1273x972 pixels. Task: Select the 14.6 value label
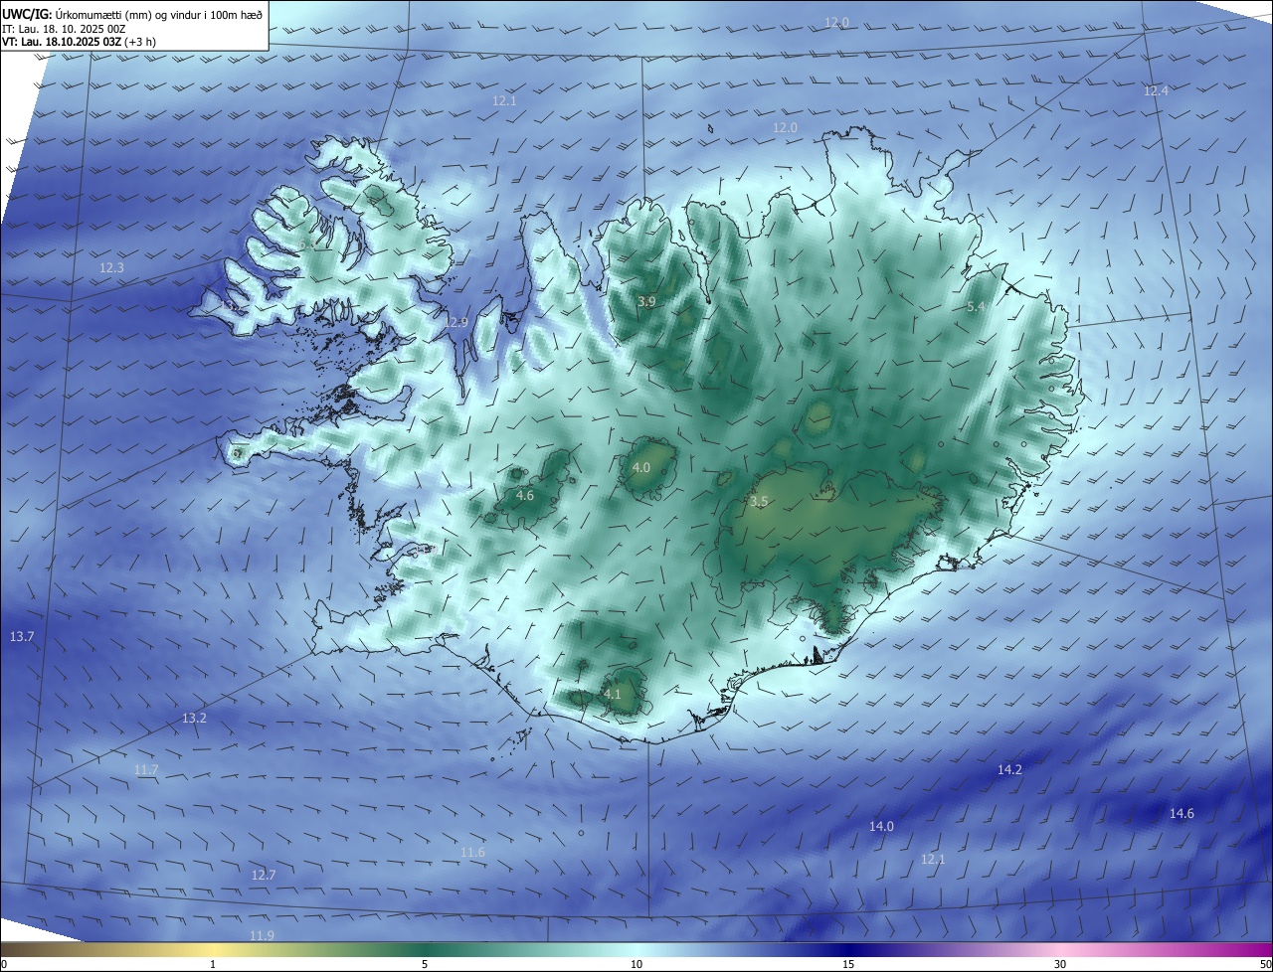[x=1182, y=813]
